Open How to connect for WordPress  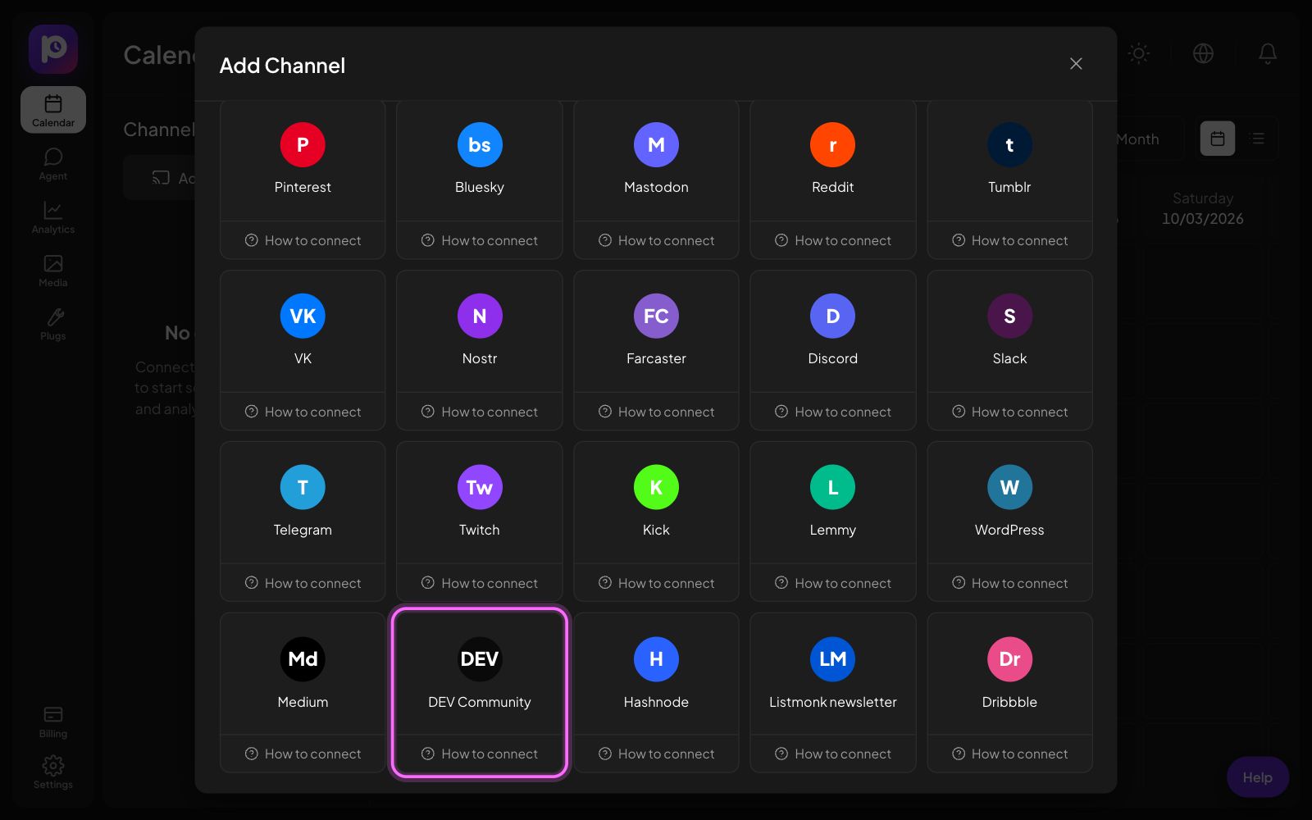tap(1009, 583)
